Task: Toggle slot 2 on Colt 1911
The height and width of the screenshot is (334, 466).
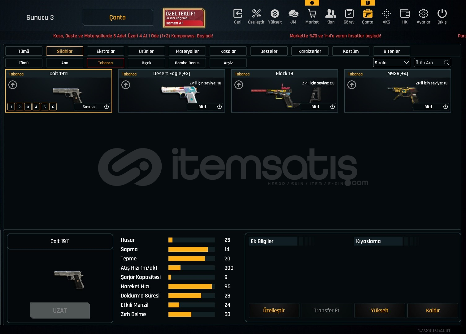Action: coord(20,107)
